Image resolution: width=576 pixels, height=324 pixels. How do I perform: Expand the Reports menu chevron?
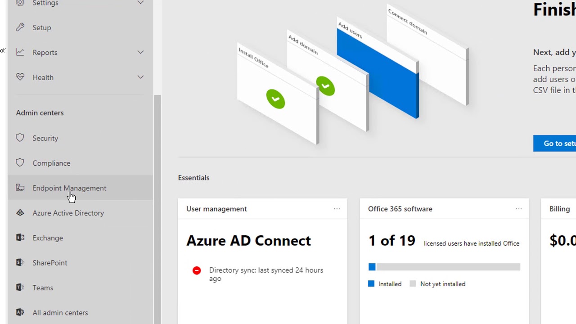click(140, 52)
